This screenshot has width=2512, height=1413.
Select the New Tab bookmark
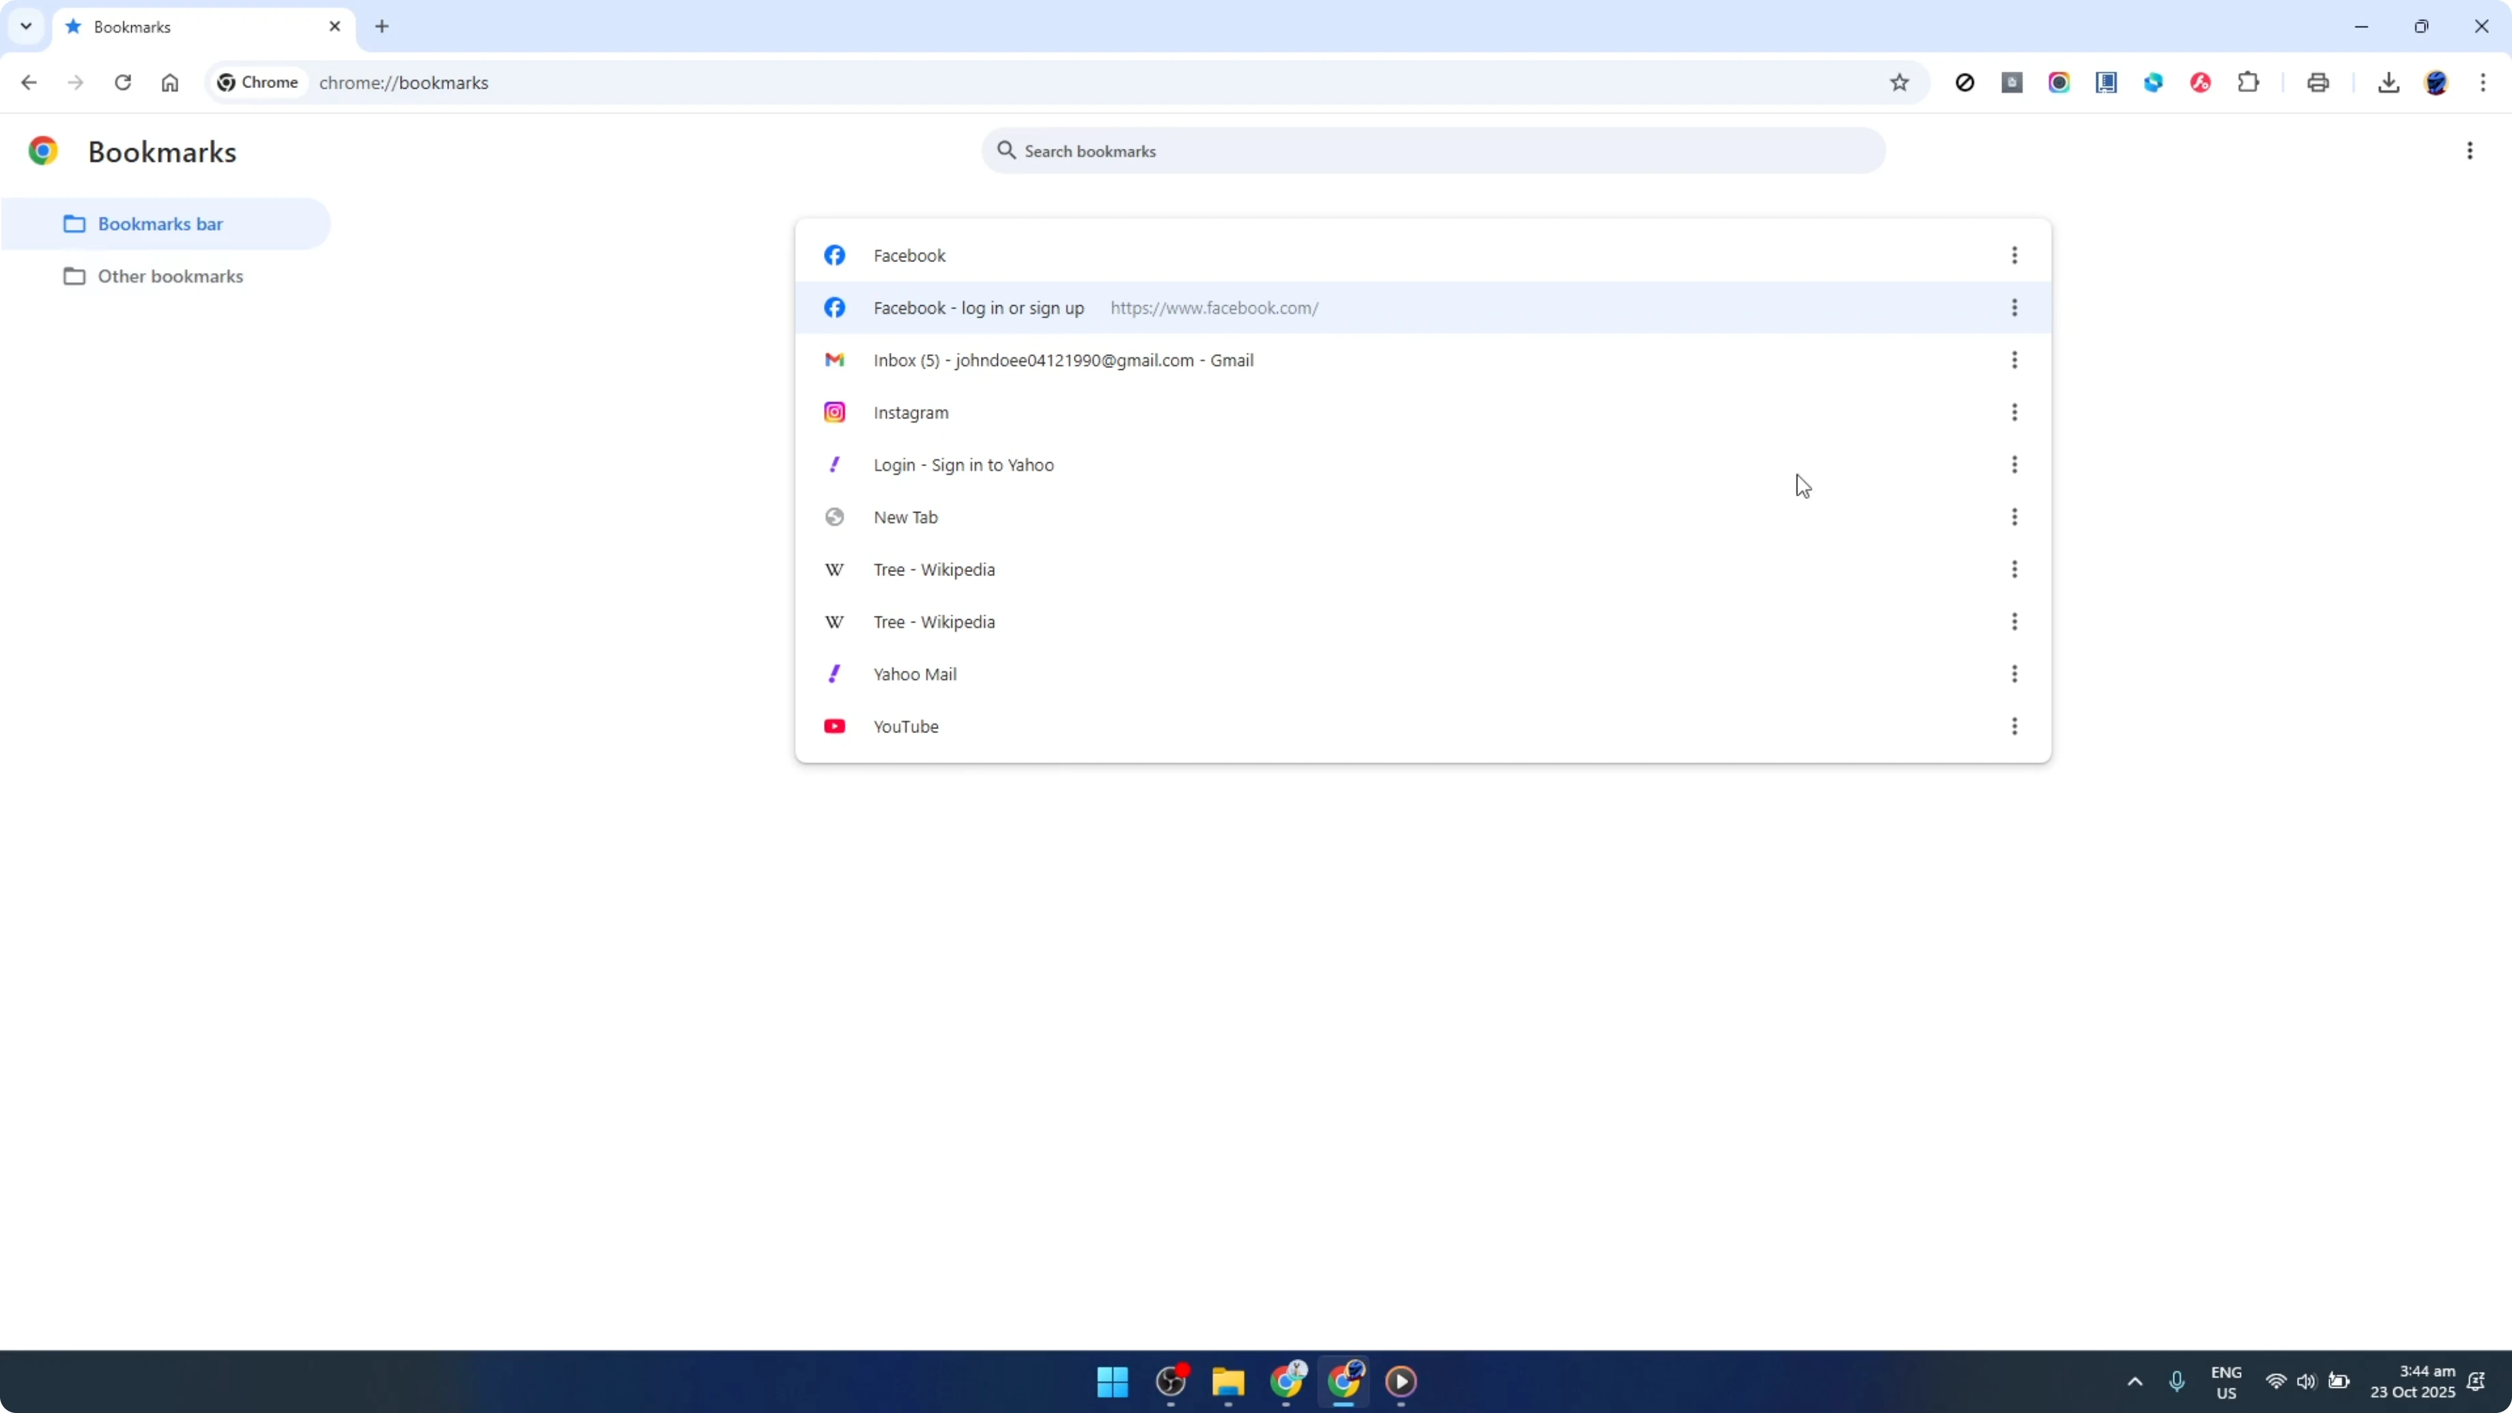point(1423,518)
